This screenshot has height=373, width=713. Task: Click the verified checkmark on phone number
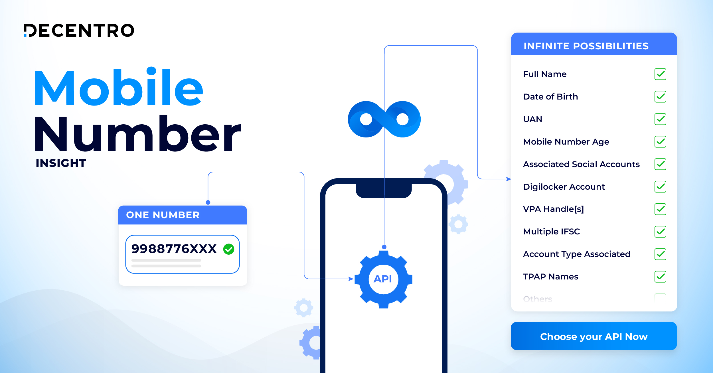point(231,246)
